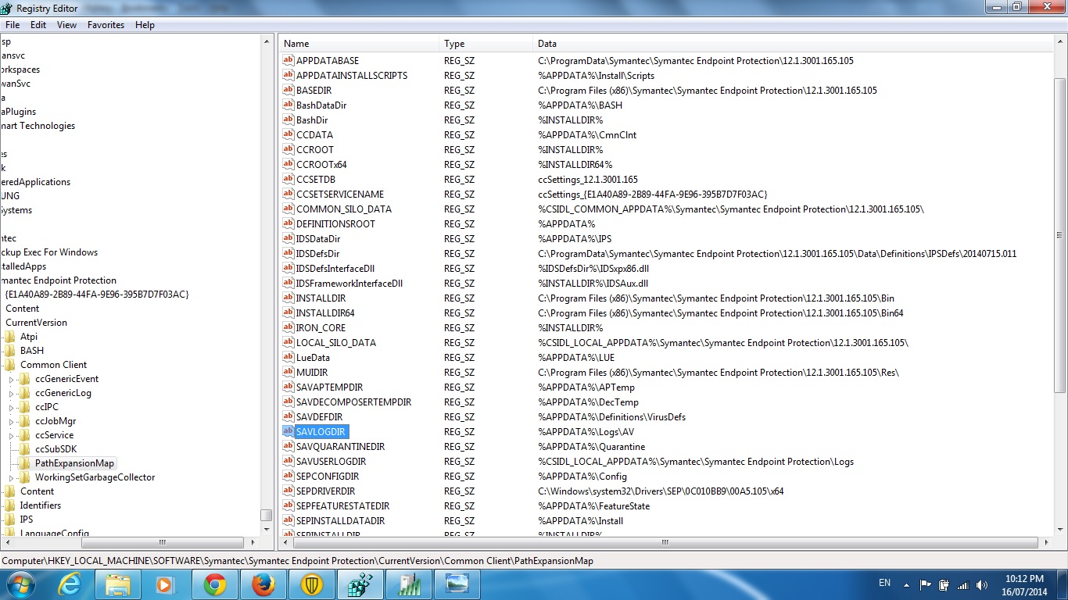1068x600 pixels.
Task: Select the IDSFrameworkInterfaceDll value
Action: tap(349, 283)
